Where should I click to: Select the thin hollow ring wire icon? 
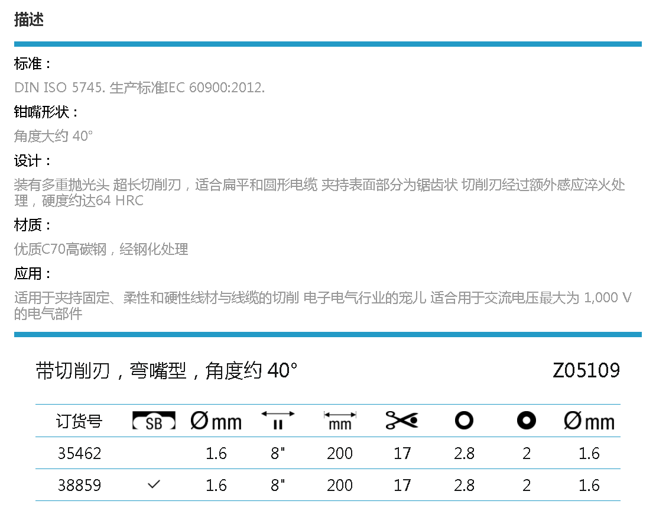[464, 421]
